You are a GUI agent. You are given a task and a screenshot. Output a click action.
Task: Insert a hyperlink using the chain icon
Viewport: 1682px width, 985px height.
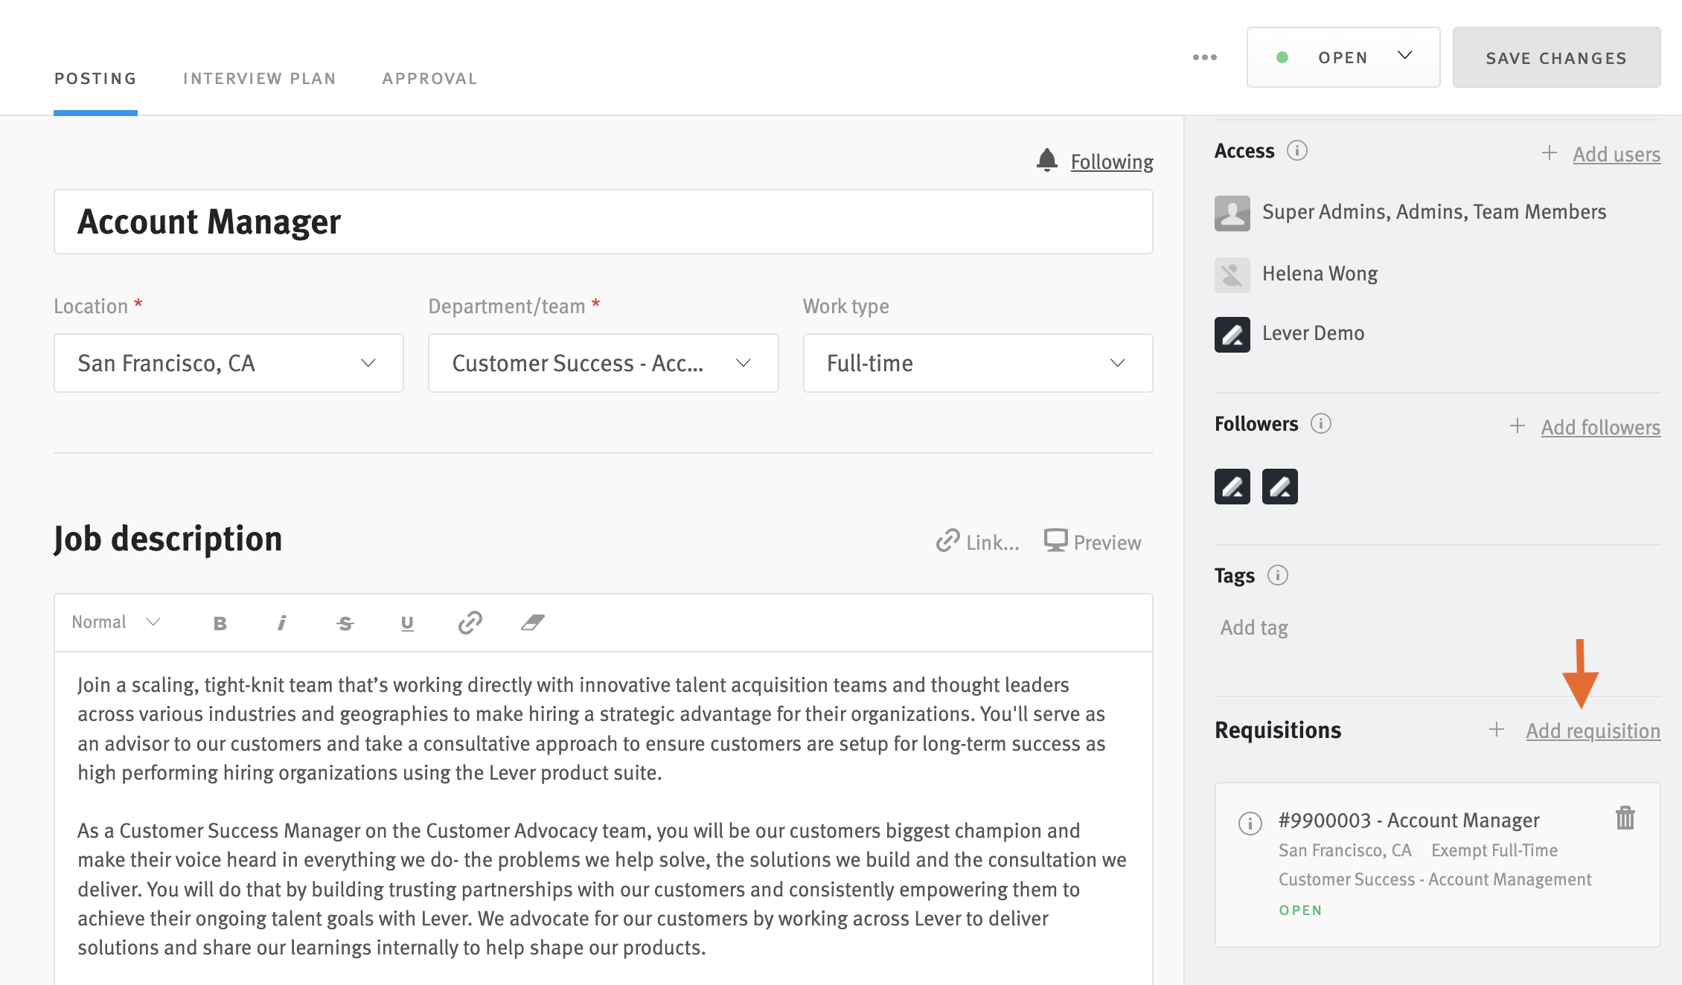pyautogui.click(x=470, y=623)
